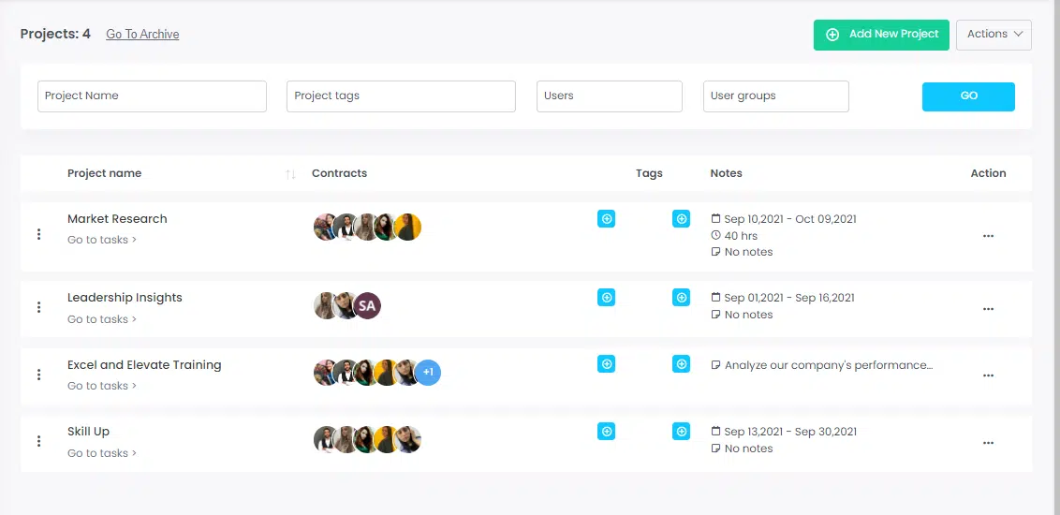Viewport: 1060px width, 515px height.
Task: Sort by Project name column arrows
Action: coord(290,174)
